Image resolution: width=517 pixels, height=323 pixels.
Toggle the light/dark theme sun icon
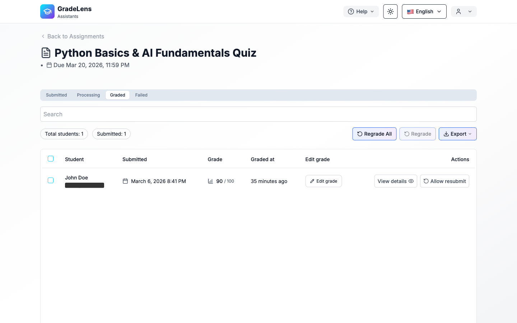pos(390,11)
